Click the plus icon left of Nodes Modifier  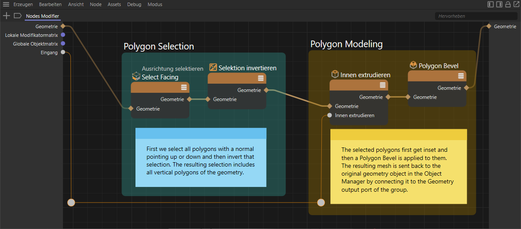6,16
